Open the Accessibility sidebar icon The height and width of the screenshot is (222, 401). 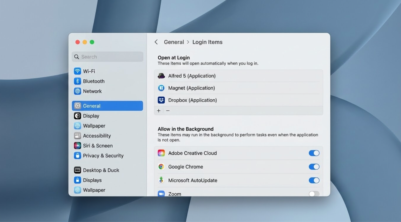[x=77, y=136]
